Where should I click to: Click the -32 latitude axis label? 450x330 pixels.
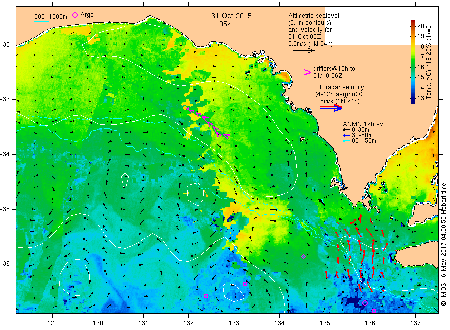[5, 45]
